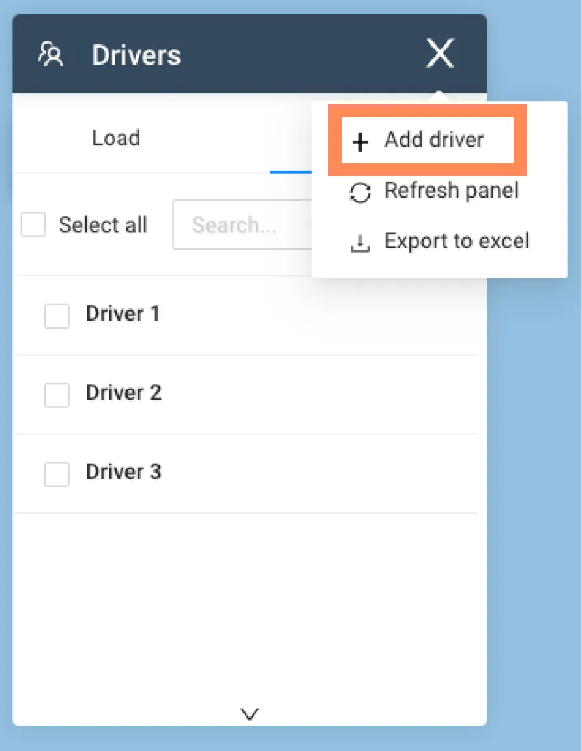Image resolution: width=582 pixels, height=751 pixels.
Task: Open the Driver 3 row
Action: click(245, 474)
